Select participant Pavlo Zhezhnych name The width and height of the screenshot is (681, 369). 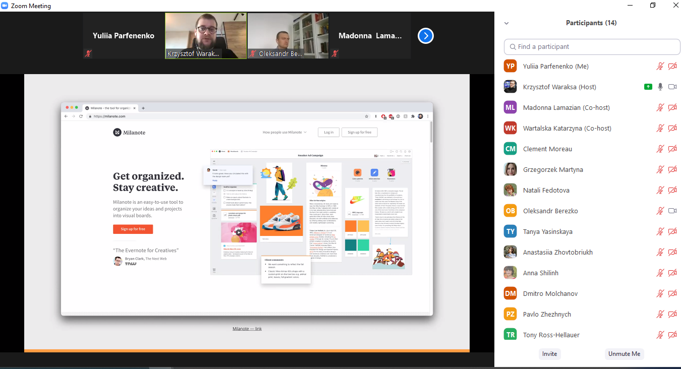(547, 314)
